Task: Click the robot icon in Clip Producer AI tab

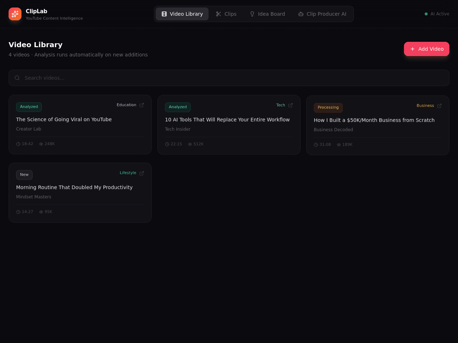Action: tap(301, 14)
